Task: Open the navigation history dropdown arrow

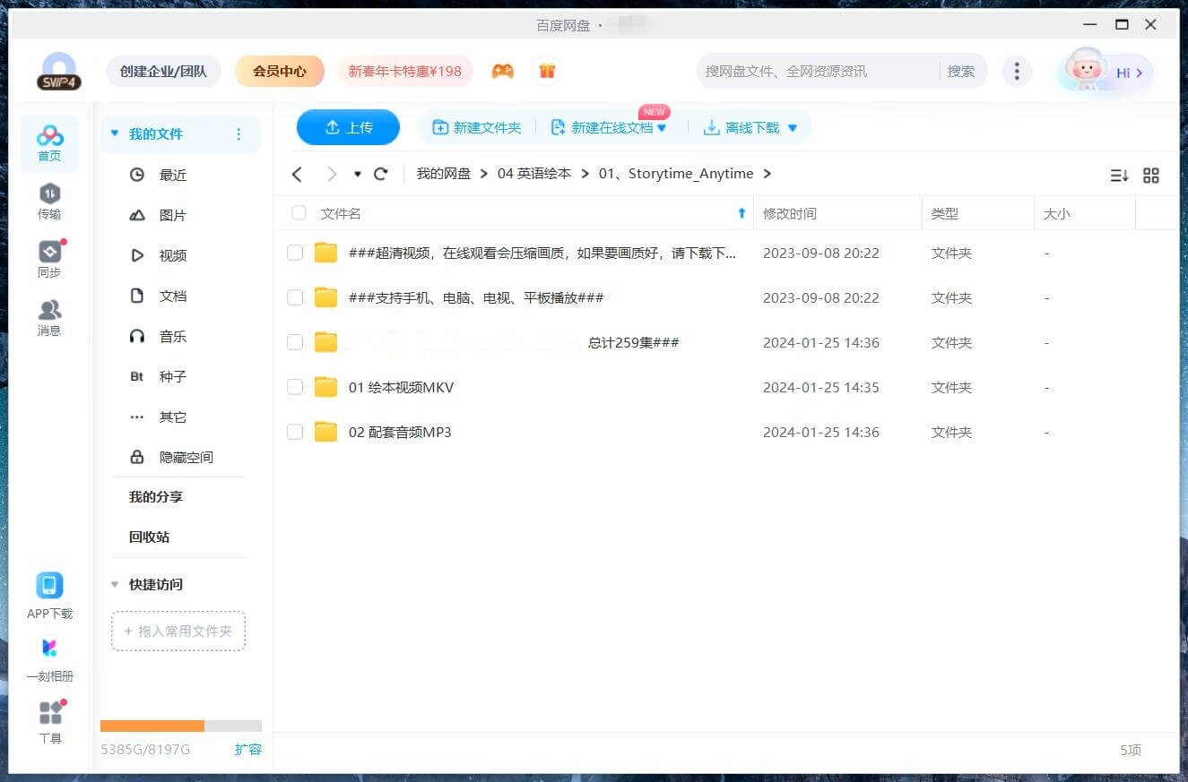Action: pyautogui.click(x=357, y=175)
